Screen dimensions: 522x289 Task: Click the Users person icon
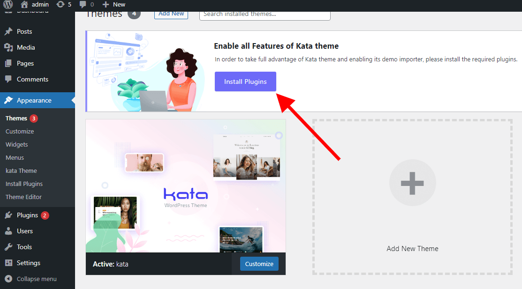[x=8, y=231]
